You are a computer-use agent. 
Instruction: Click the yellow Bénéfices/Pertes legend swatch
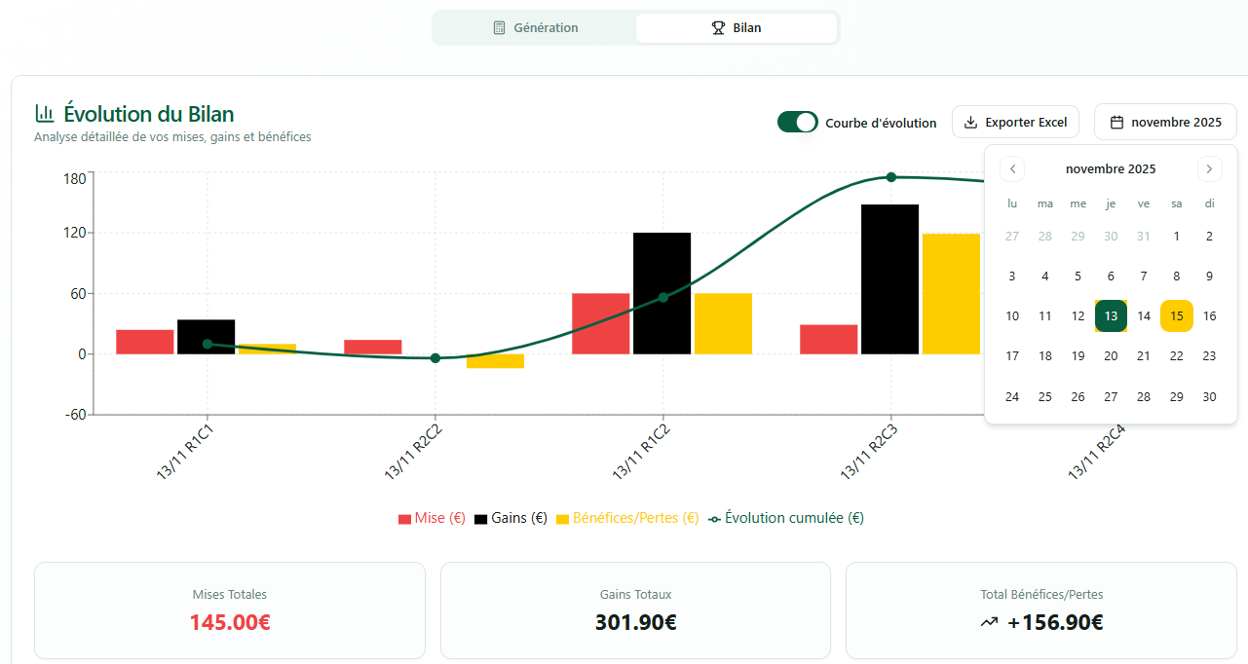point(562,519)
